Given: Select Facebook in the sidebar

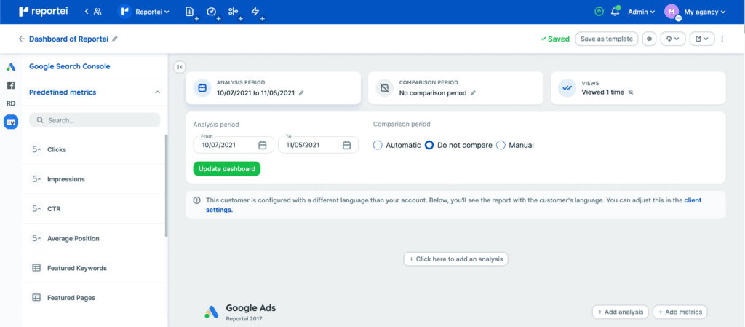Looking at the screenshot, I should click(10, 85).
